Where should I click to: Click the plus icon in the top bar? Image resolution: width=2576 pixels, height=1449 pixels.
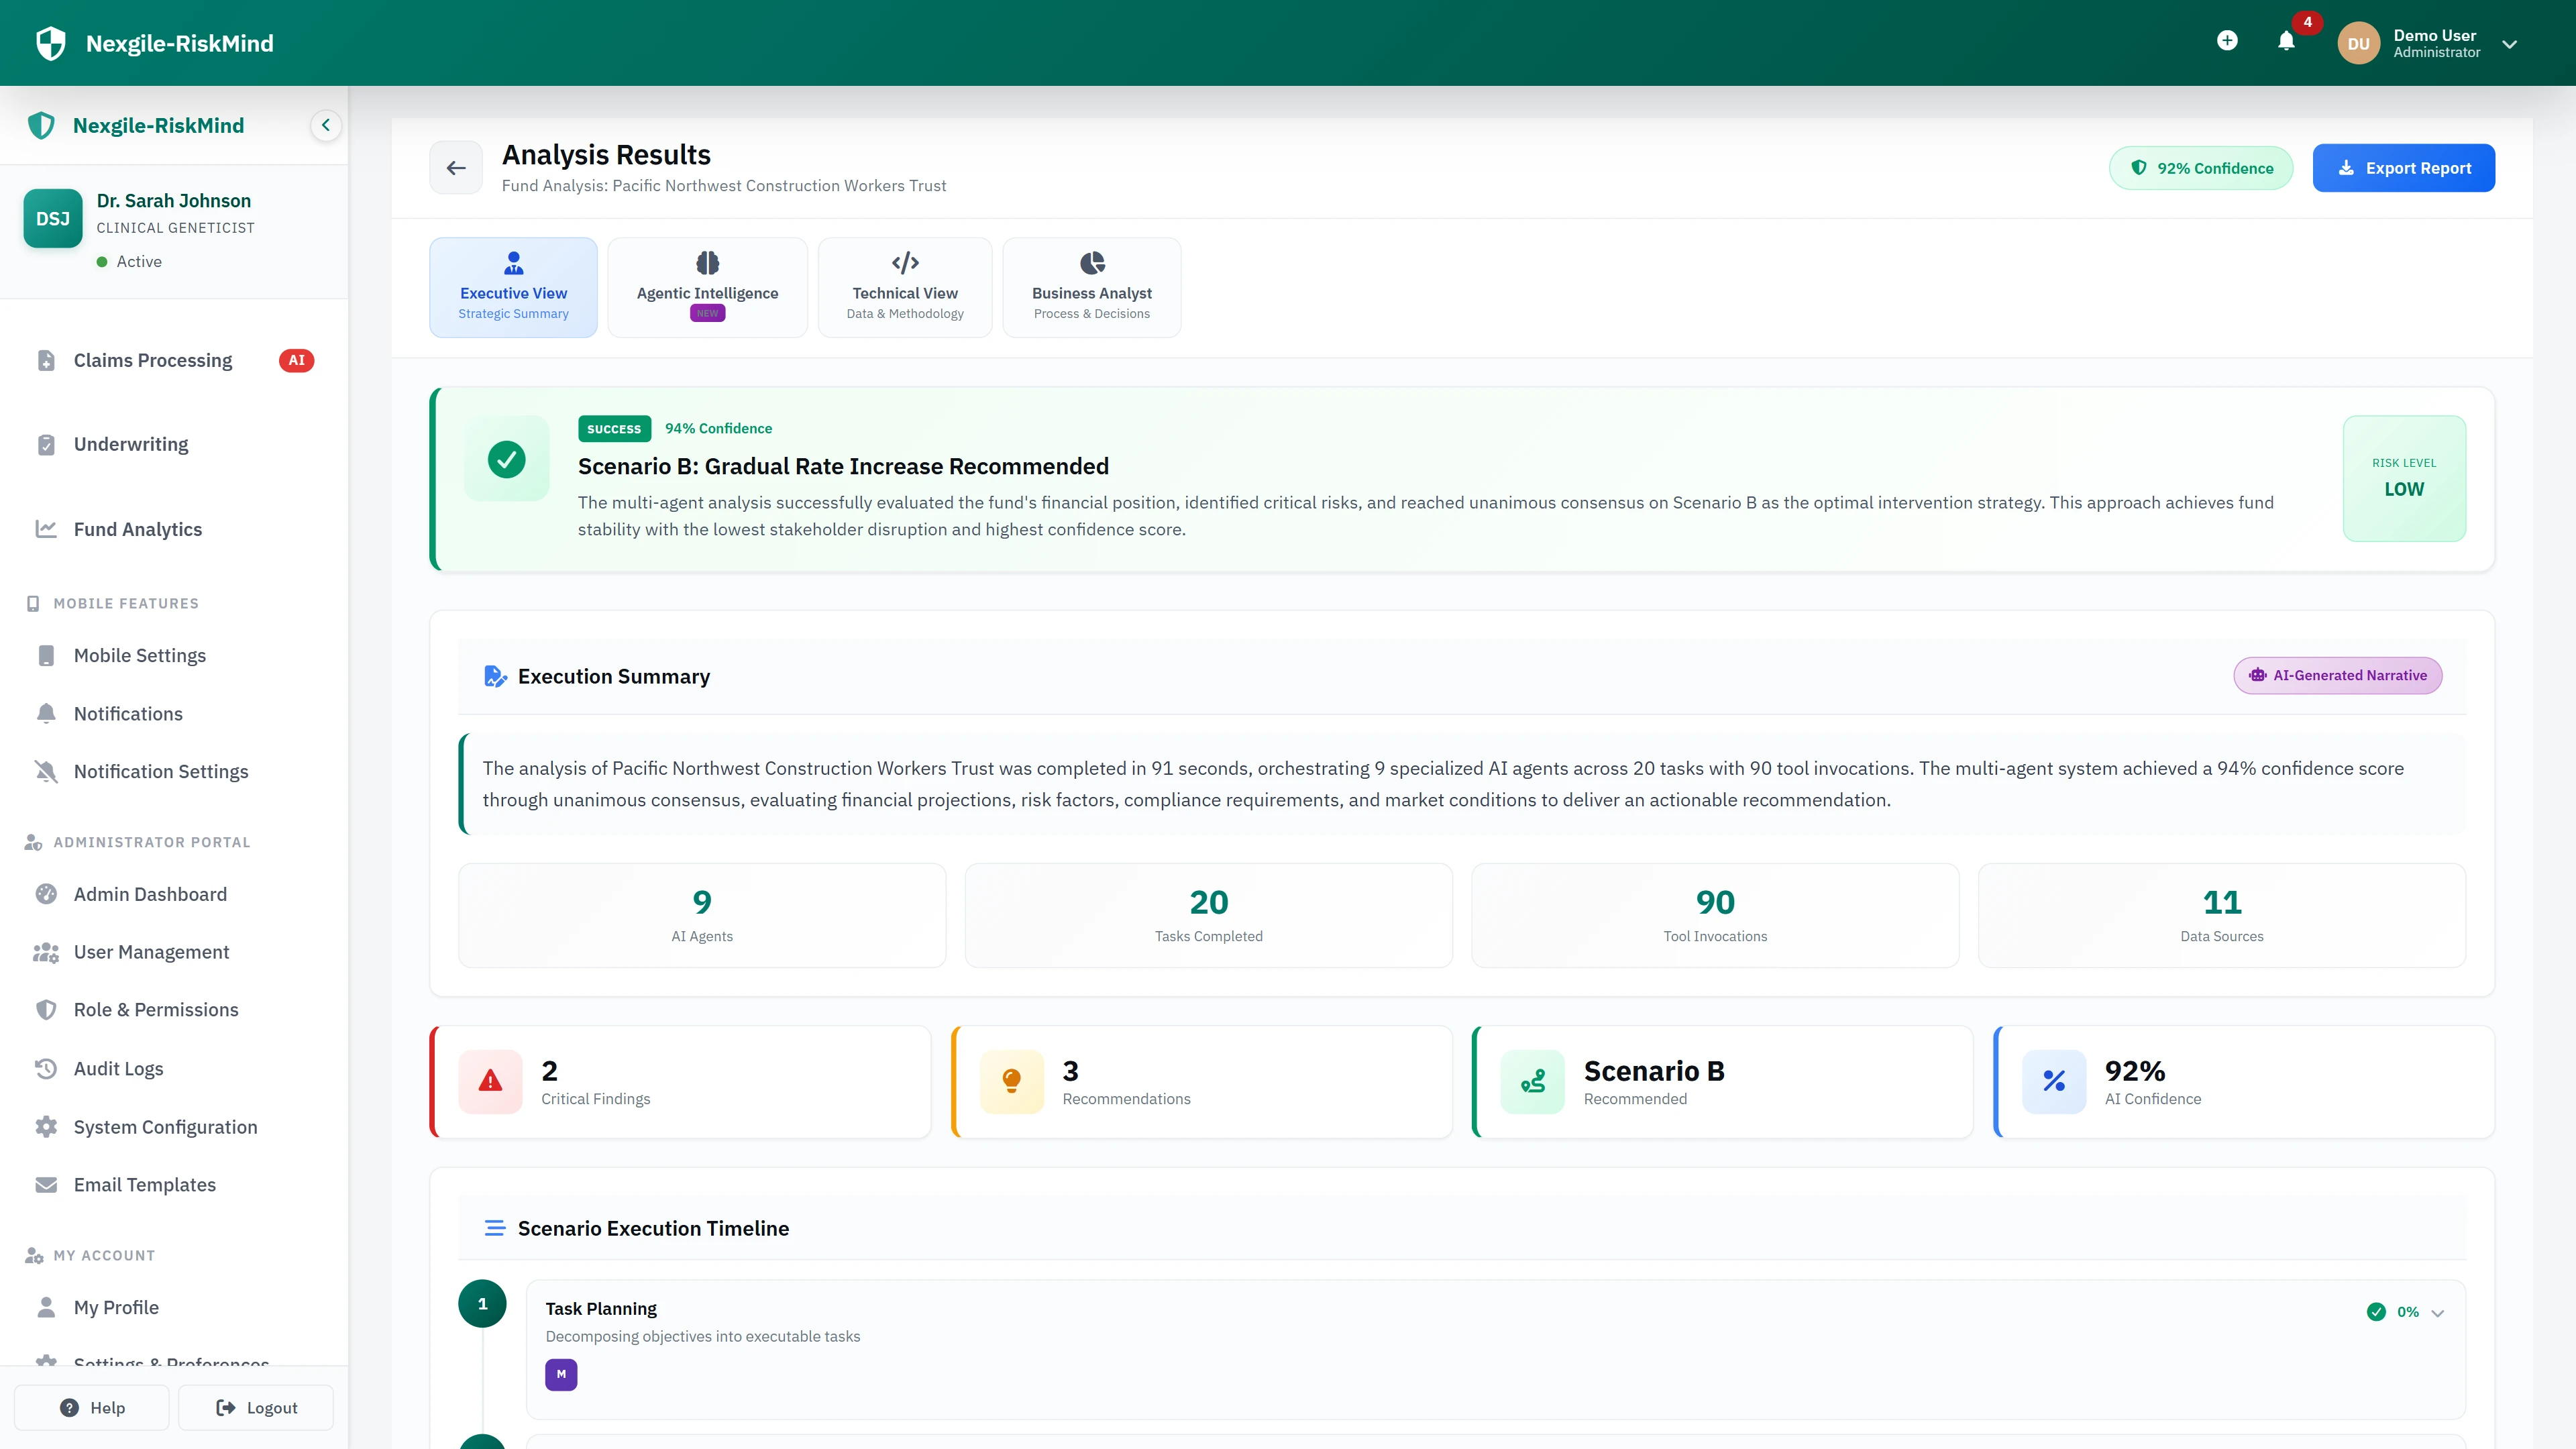pos(2228,41)
